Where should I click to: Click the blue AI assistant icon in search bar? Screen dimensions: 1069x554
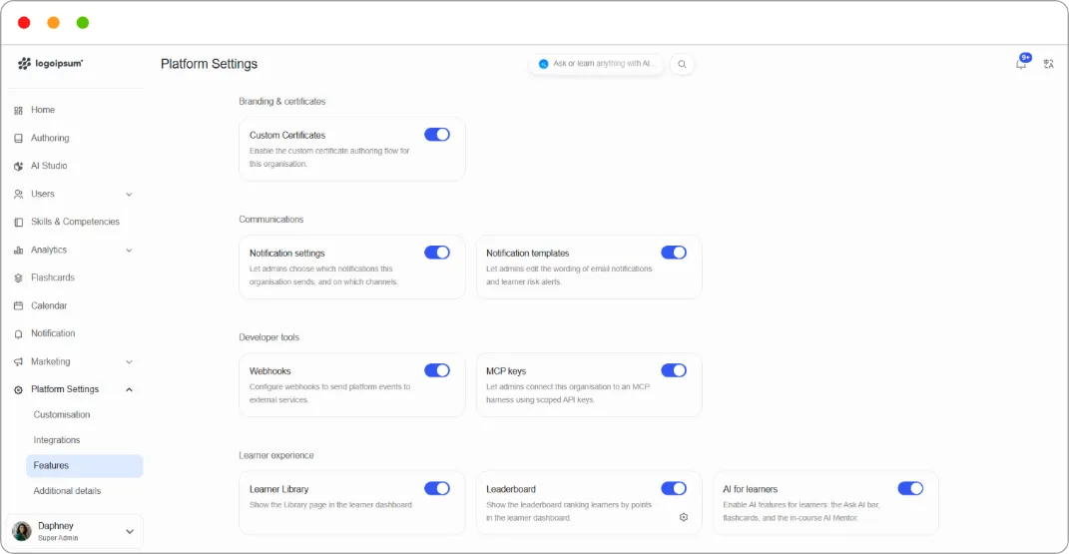[543, 64]
